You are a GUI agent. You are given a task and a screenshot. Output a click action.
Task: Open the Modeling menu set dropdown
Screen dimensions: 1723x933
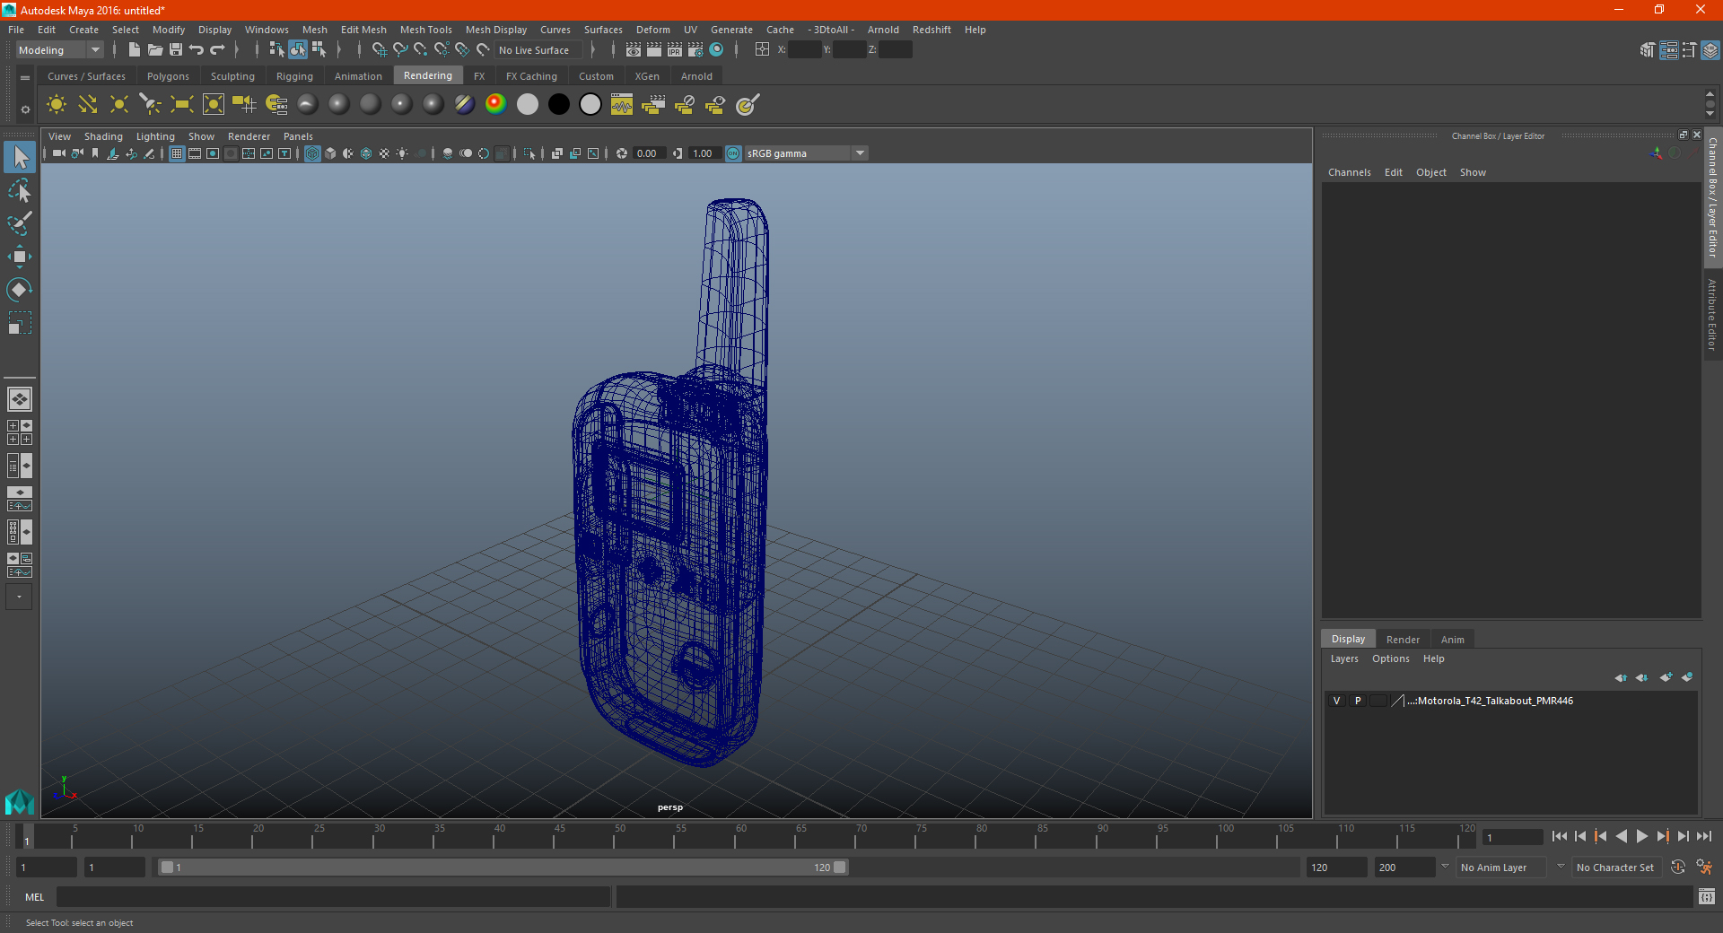pyautogui.click(x=60, y=50)
